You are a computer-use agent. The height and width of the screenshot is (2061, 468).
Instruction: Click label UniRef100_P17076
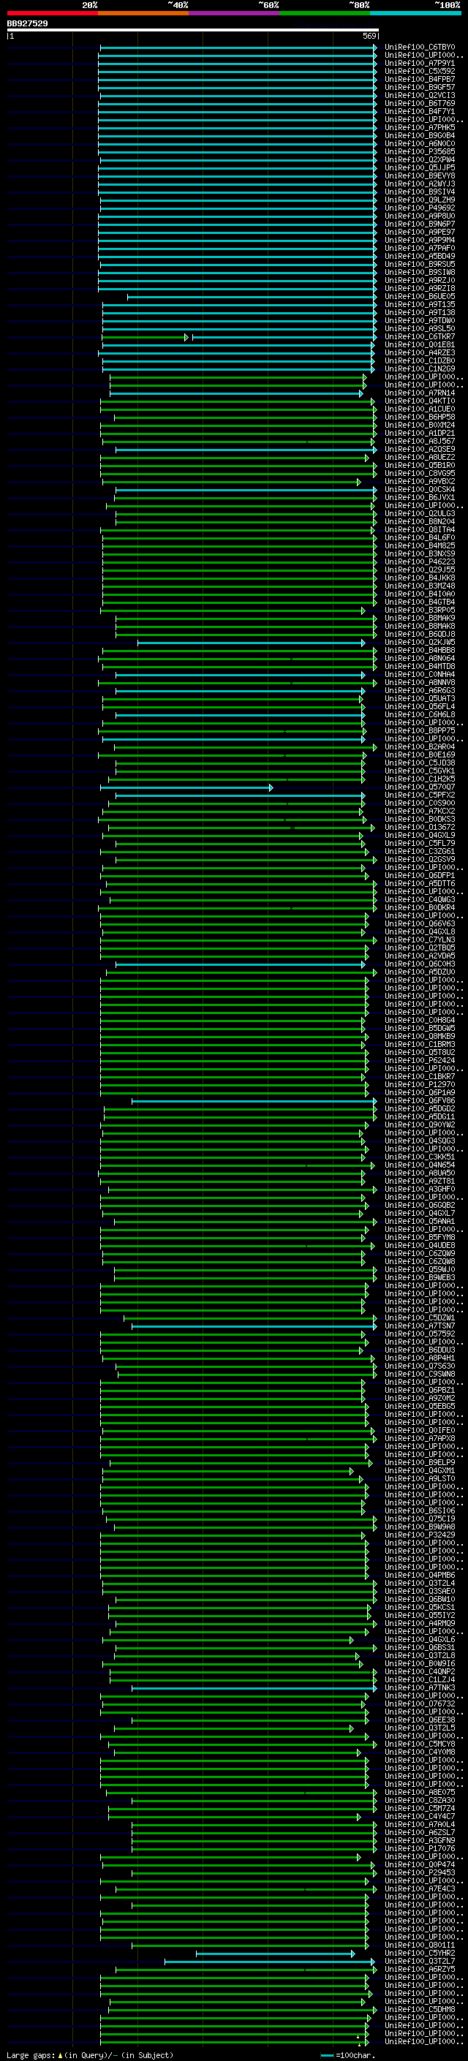(x=420, y=1848)
